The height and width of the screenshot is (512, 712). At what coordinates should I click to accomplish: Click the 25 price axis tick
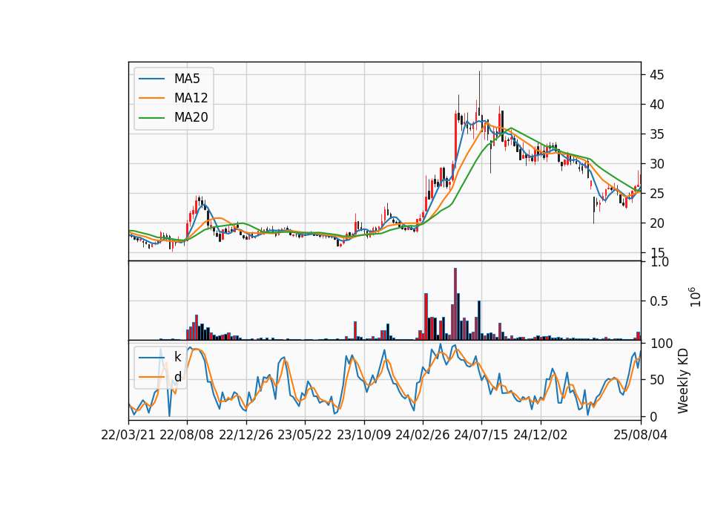coord(656,194)
